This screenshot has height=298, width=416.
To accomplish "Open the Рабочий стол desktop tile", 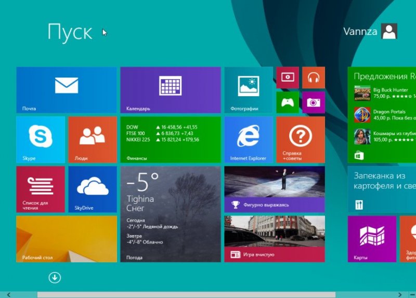I will (x=67, y=239).
